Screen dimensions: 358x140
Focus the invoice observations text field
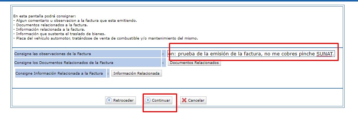click(251, 54)
